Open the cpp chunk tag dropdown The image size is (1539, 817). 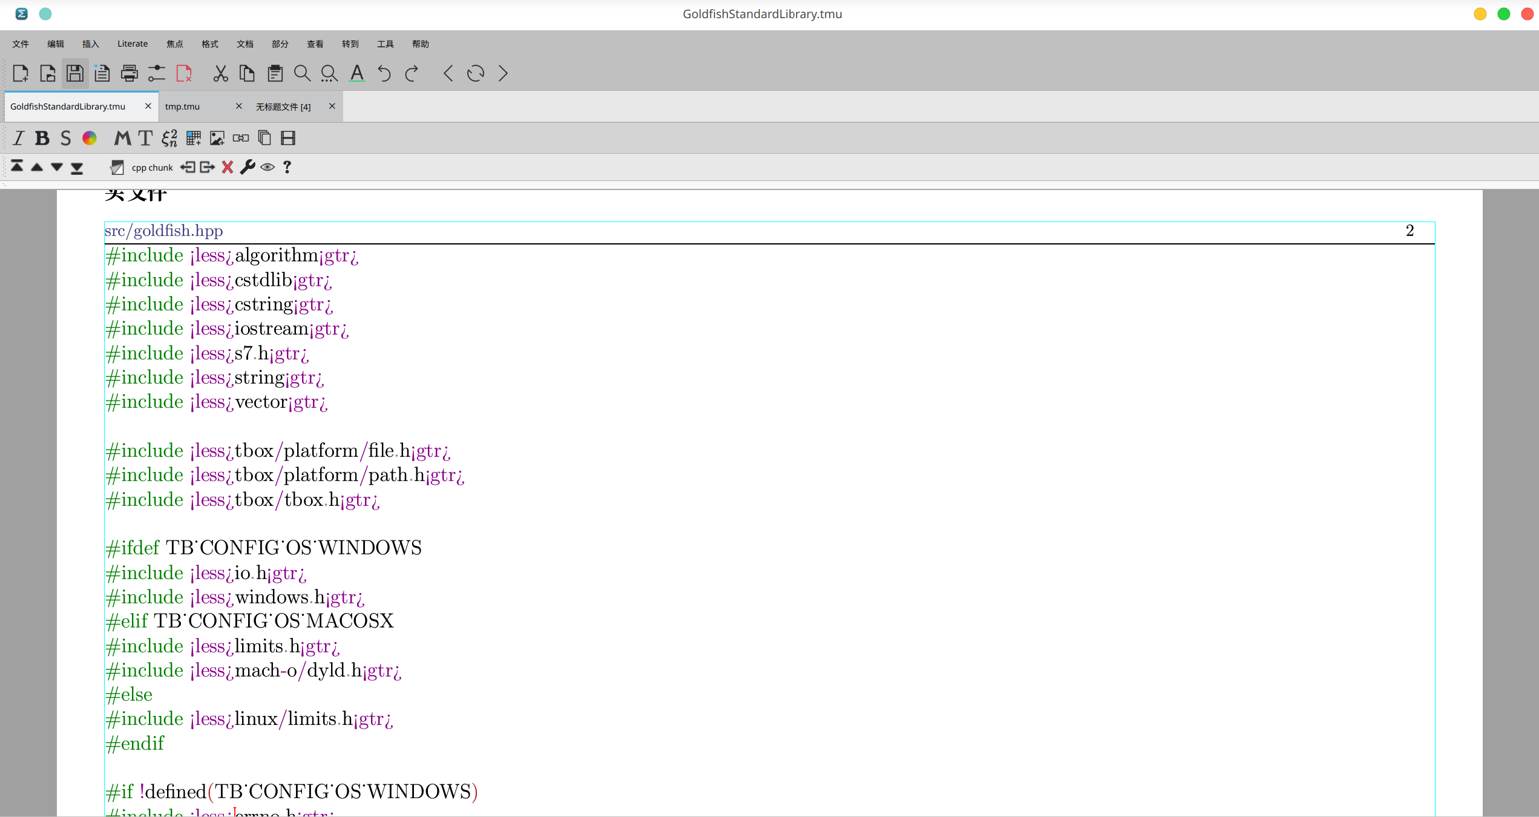pyautogui.click(x=152, y=168)
